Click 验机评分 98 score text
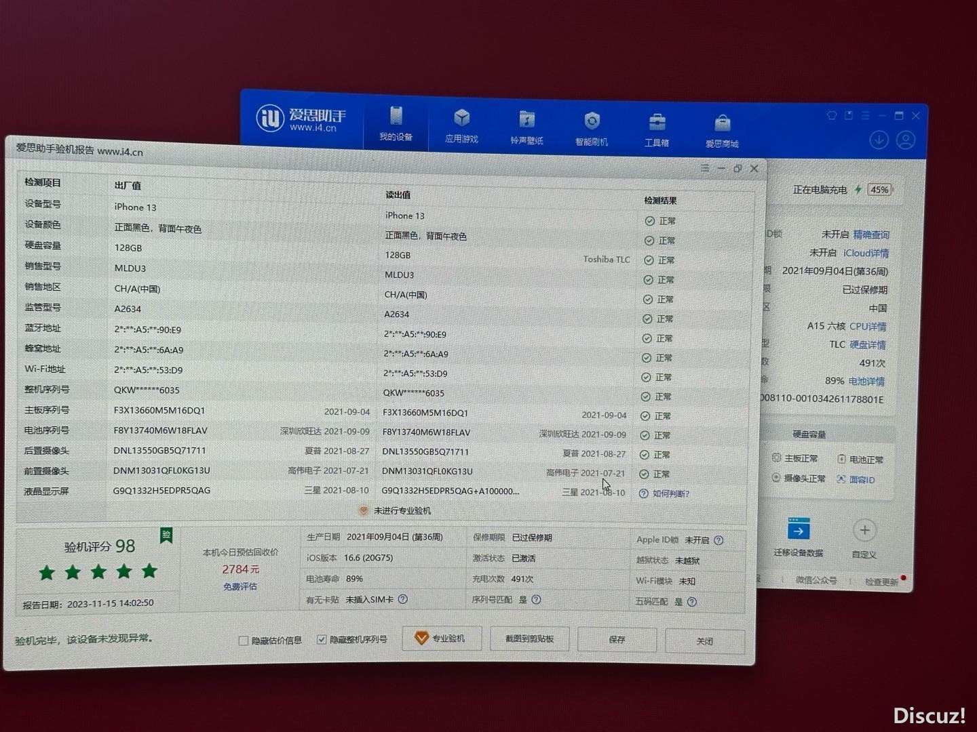 99,546
